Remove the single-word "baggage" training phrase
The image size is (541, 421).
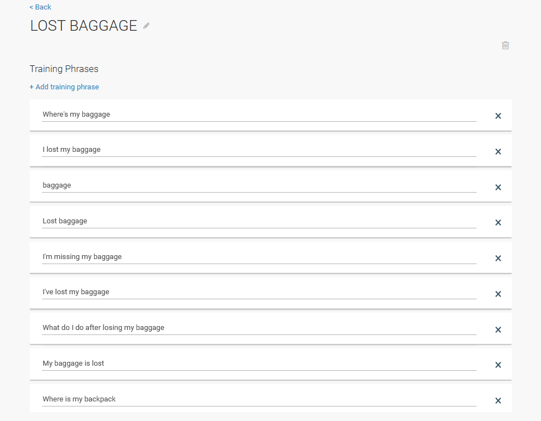coord(498,188)
